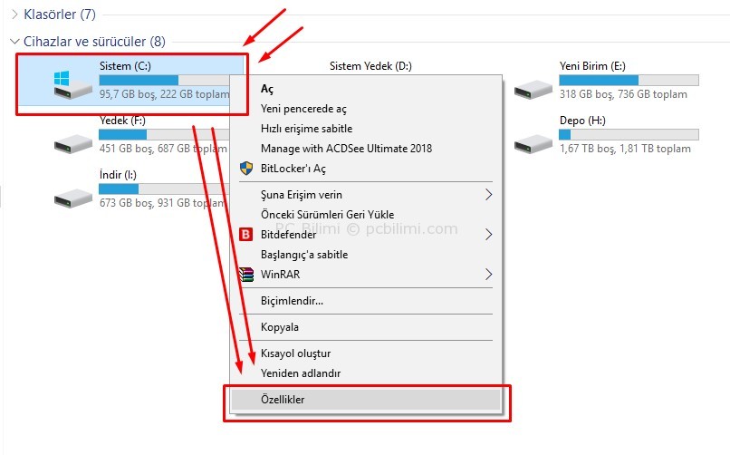Click the İndir (I:) drive icon
The image size is (730, 455).
[73, 198]
